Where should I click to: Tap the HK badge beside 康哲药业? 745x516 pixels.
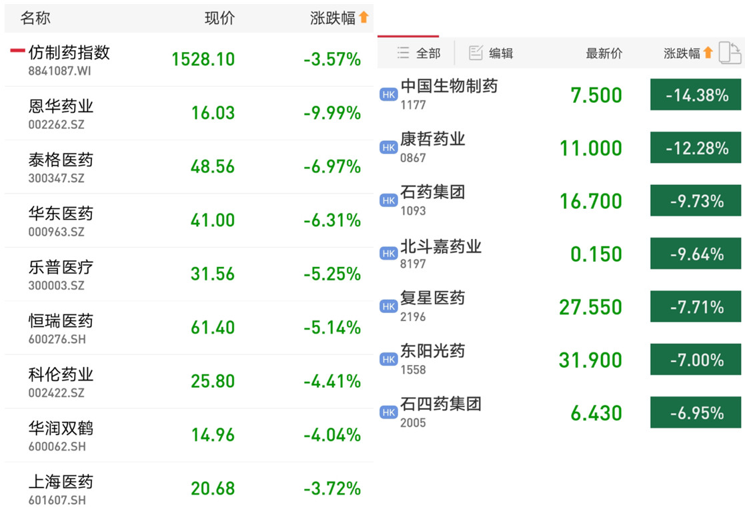click(389, 148)
